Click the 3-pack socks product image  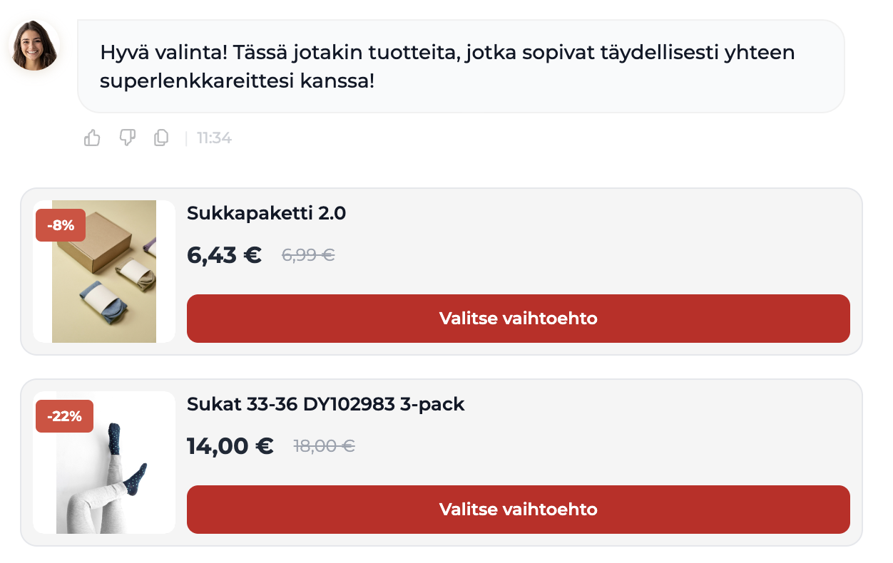(x=103, y=462)
